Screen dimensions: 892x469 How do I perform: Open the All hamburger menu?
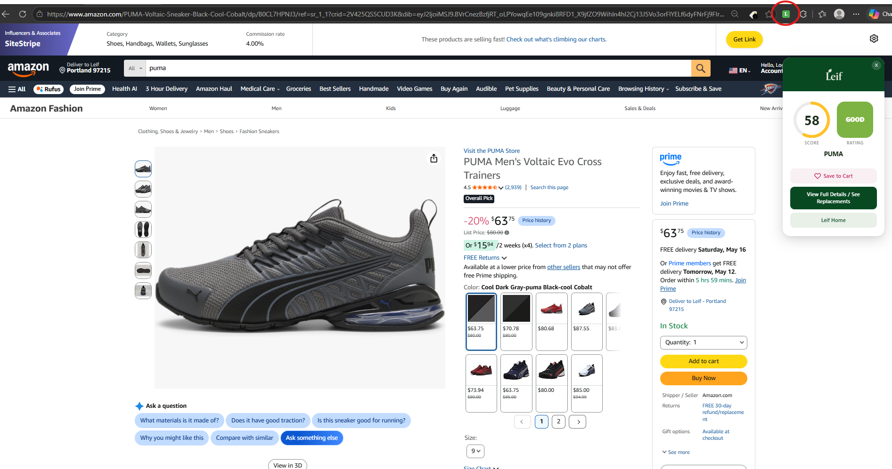(x=17, y=89)
